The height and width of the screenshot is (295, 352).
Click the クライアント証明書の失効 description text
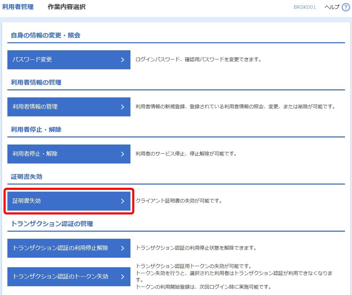click(179, 201)
